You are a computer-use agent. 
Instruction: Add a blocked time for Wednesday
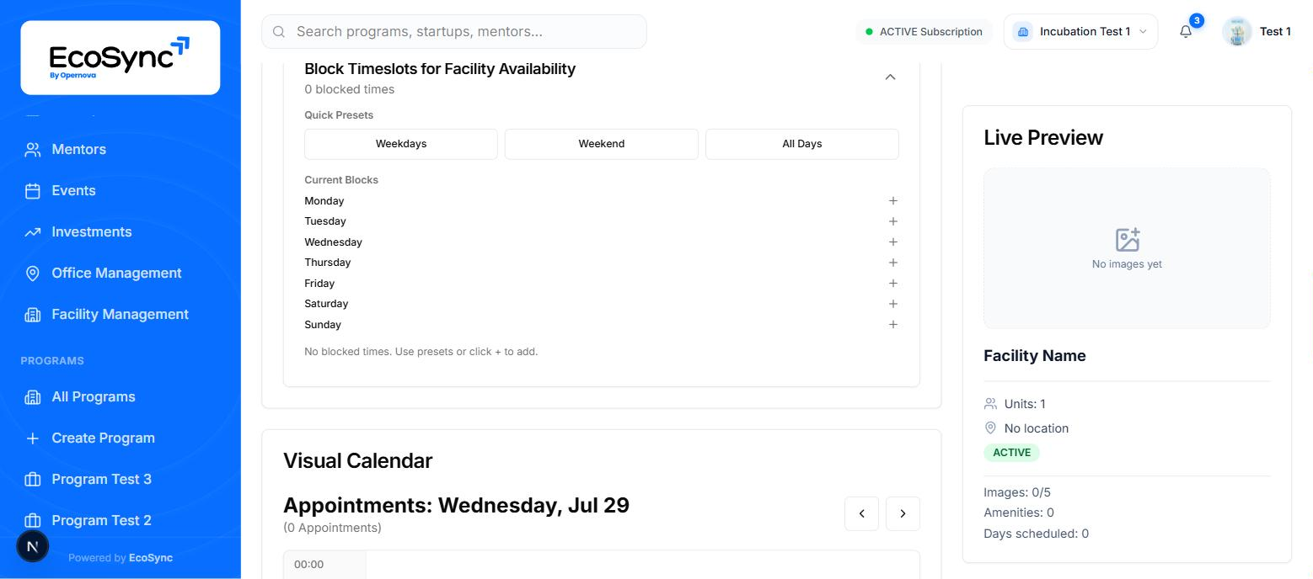pos(893,242)
